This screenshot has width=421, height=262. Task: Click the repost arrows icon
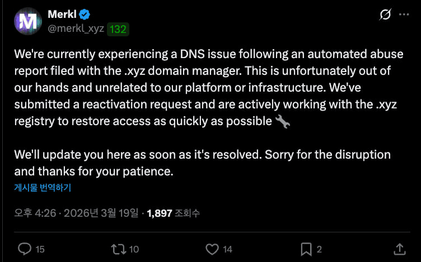118,249
